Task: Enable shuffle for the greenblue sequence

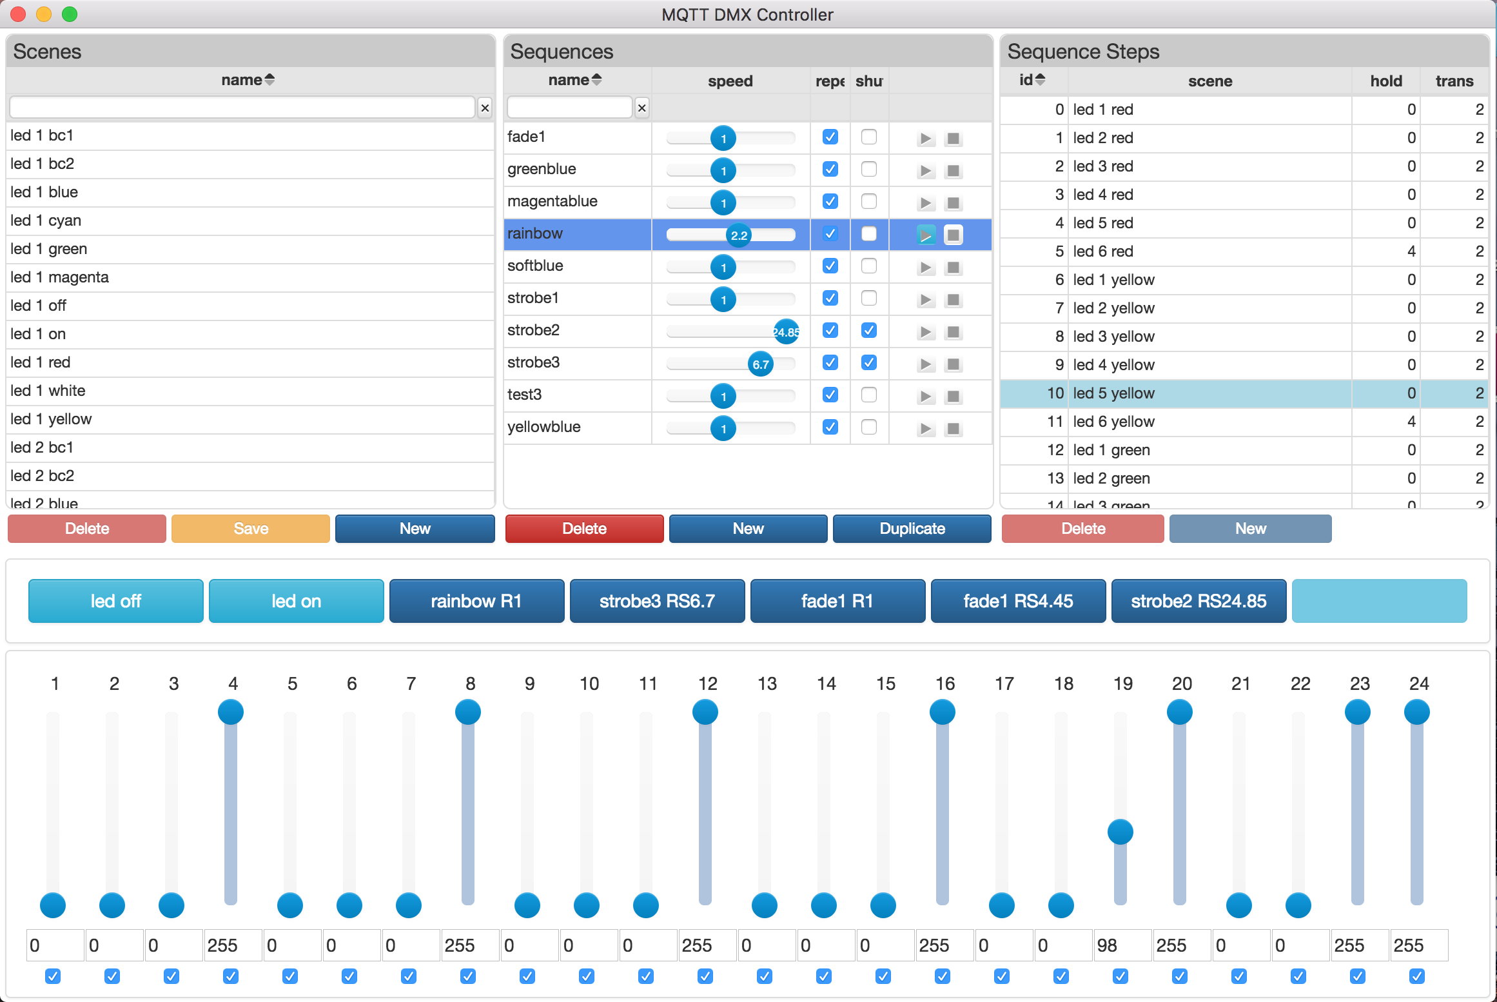Action: click(868, 169)
